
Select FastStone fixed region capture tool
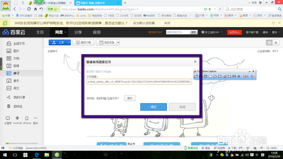pos(229,76)
